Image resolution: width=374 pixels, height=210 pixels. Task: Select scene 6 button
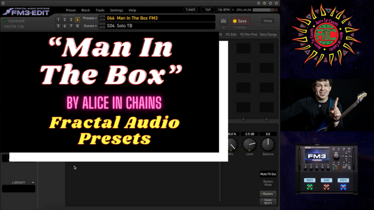[65, 26]
